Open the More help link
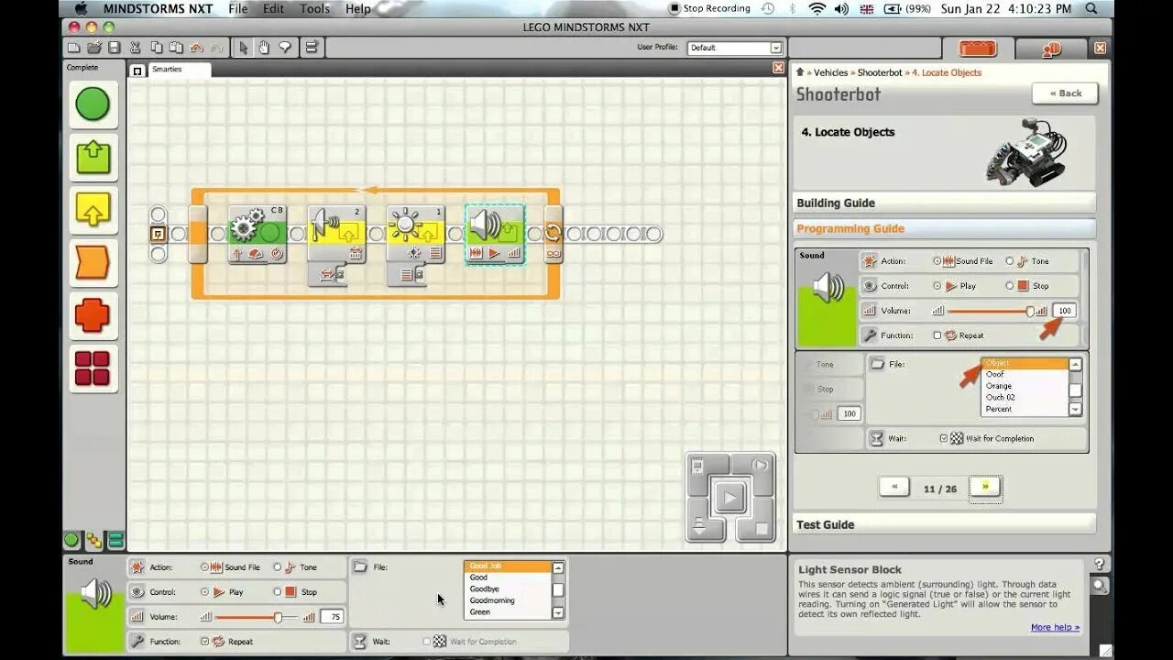This screenshot has width=1173, height=660. (1055, 628)
